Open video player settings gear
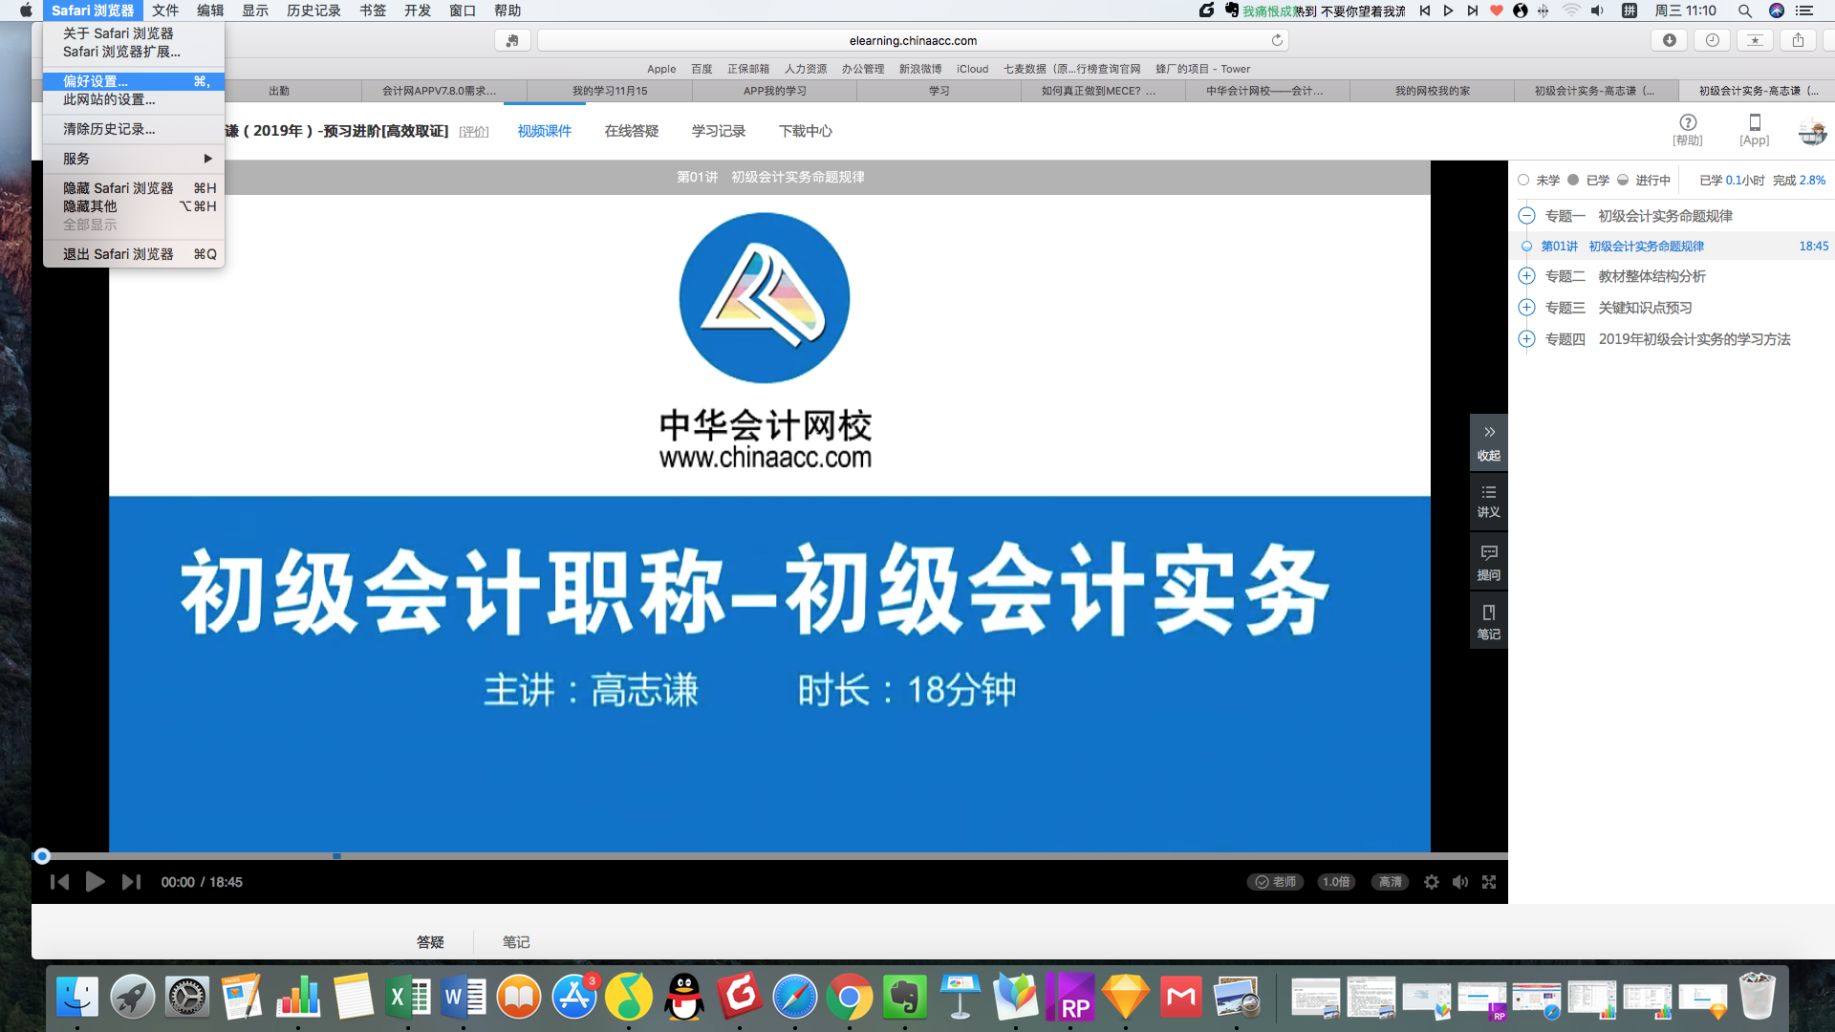This screenshot has height=1032, width=1835. [1431, 882]
